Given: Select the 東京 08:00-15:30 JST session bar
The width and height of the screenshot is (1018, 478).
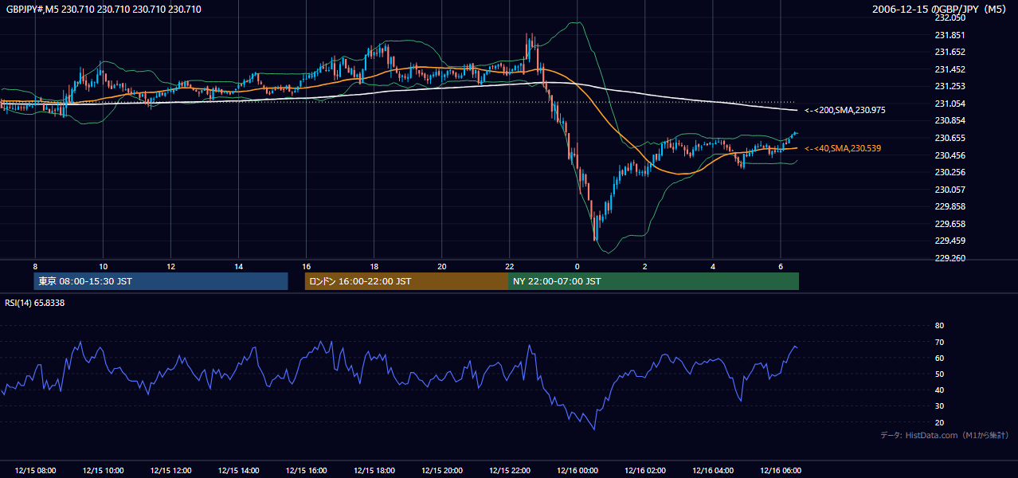Looking at the screenshot, I should point(161,281).
